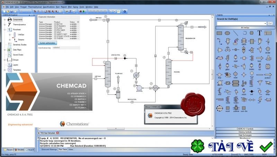
Task: Open the Thermophysical menu
Action: (x=35, y=7)
